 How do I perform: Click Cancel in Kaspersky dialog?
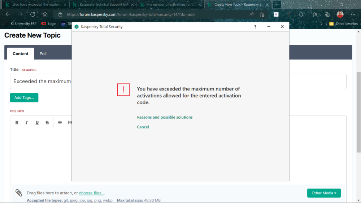pos(143,127)
